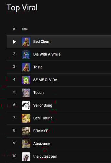The height and width of the screenshot is (163, 111).
Task: Click the SE ME OLVIDA title
Action: click(x=45, y=80)
